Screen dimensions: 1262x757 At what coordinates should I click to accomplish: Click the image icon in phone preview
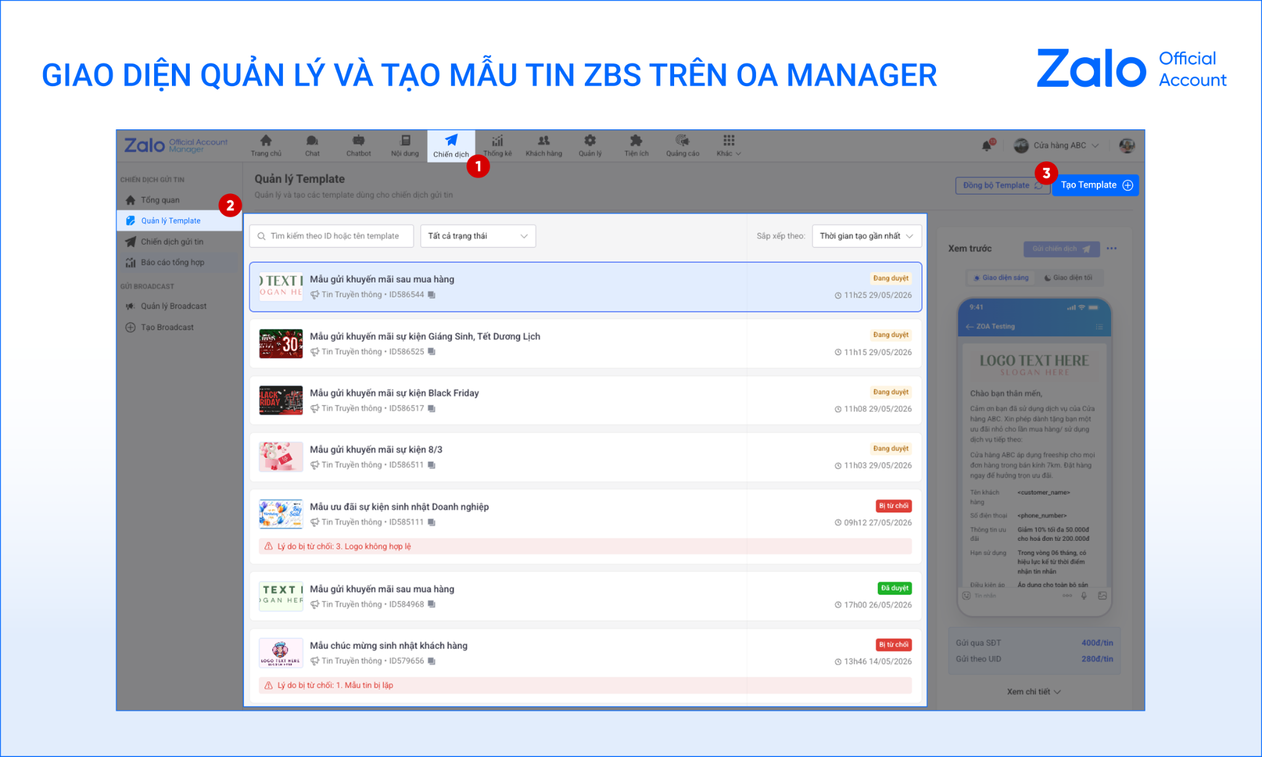[1102, 596]
